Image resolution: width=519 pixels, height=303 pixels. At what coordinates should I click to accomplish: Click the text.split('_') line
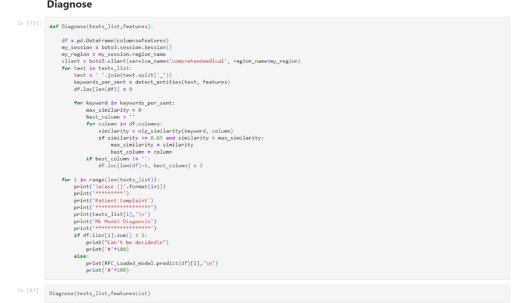(x=123, y=75)
